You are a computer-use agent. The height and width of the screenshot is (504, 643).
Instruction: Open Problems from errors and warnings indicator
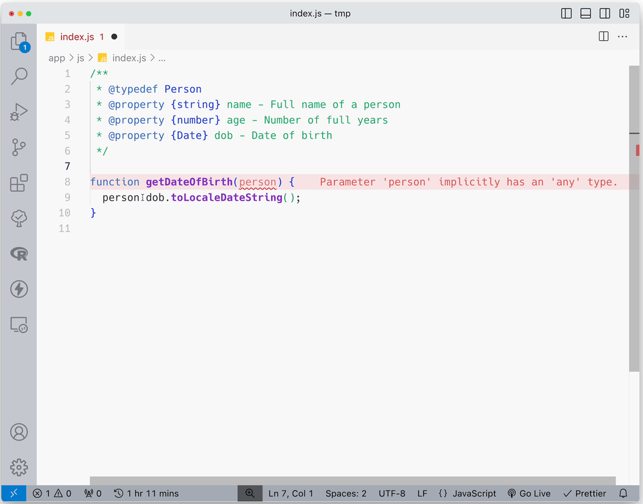pyautogui.click(x=52, y=493)
